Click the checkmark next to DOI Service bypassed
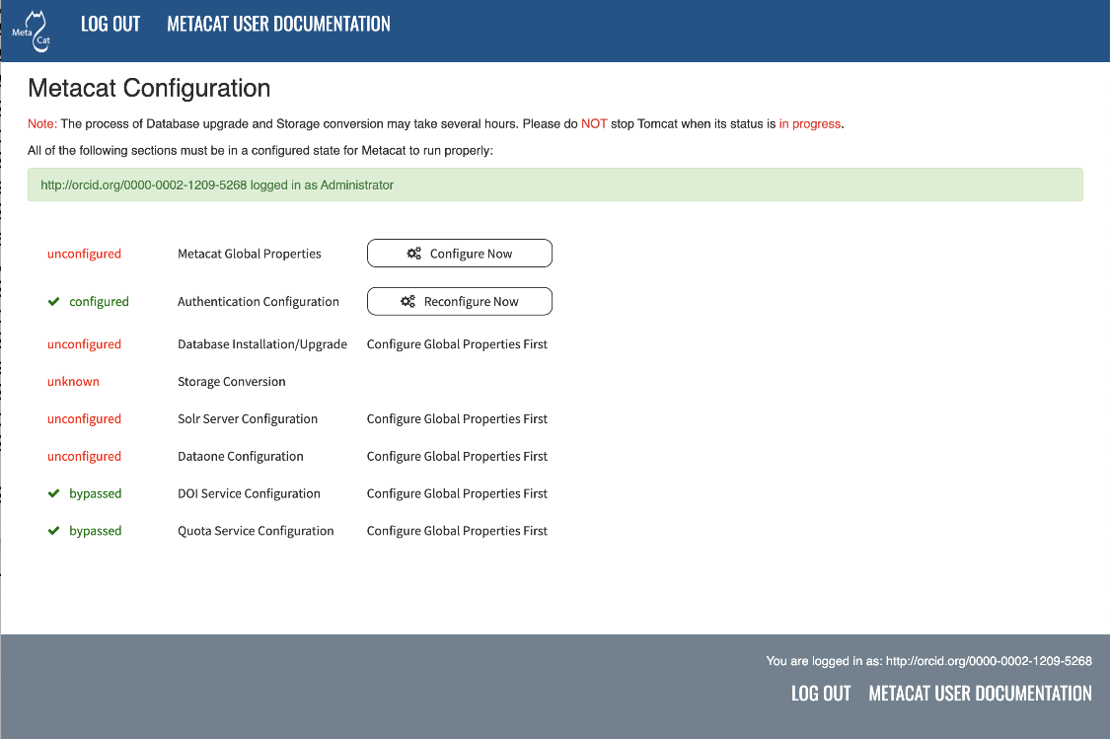This screenshot has height=739, width=1110. click(54, 493)
